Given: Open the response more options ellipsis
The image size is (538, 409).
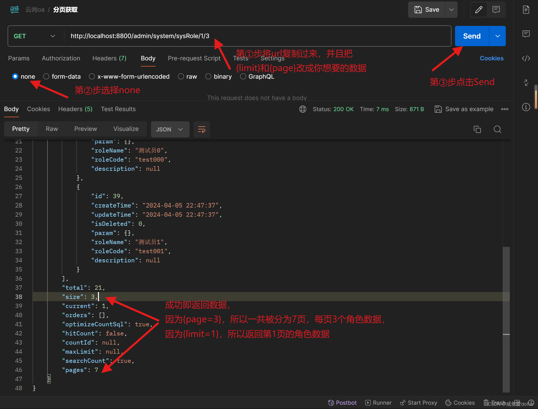Looking at the screenshot, I should [505, 109].
